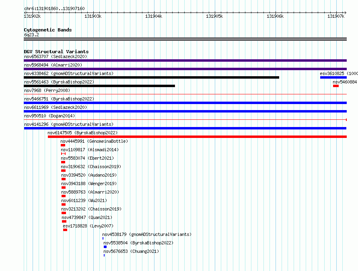Open the nsv7968 (Perry2008) label
Viewport: 358px width, 271px height.
pos(47,90)
